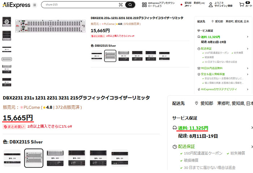Click the truck icon beside enlarged 送料: 11,325円
The width and height of the screenshot is (253, 173).
(175, 128)
